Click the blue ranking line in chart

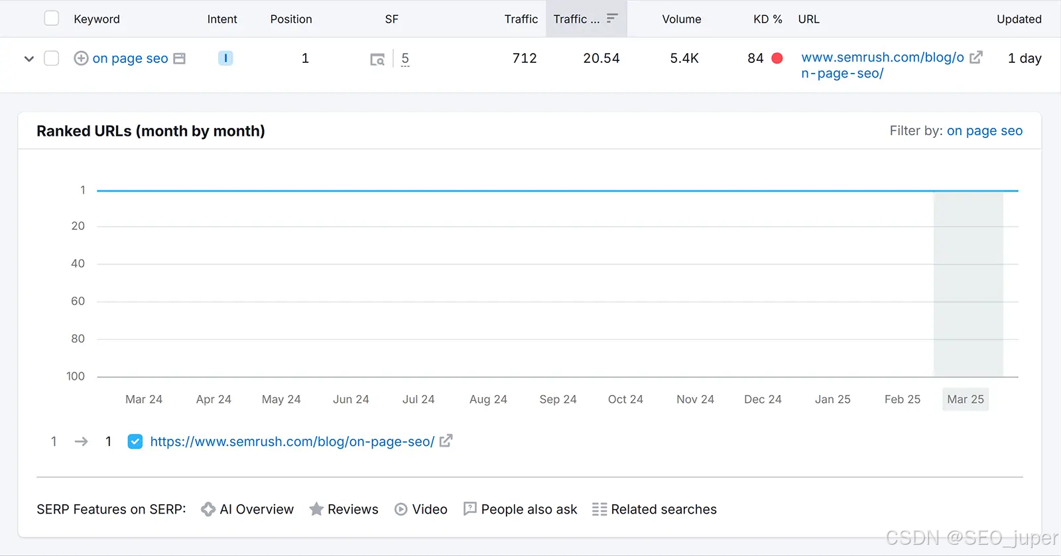click(557, 191)
